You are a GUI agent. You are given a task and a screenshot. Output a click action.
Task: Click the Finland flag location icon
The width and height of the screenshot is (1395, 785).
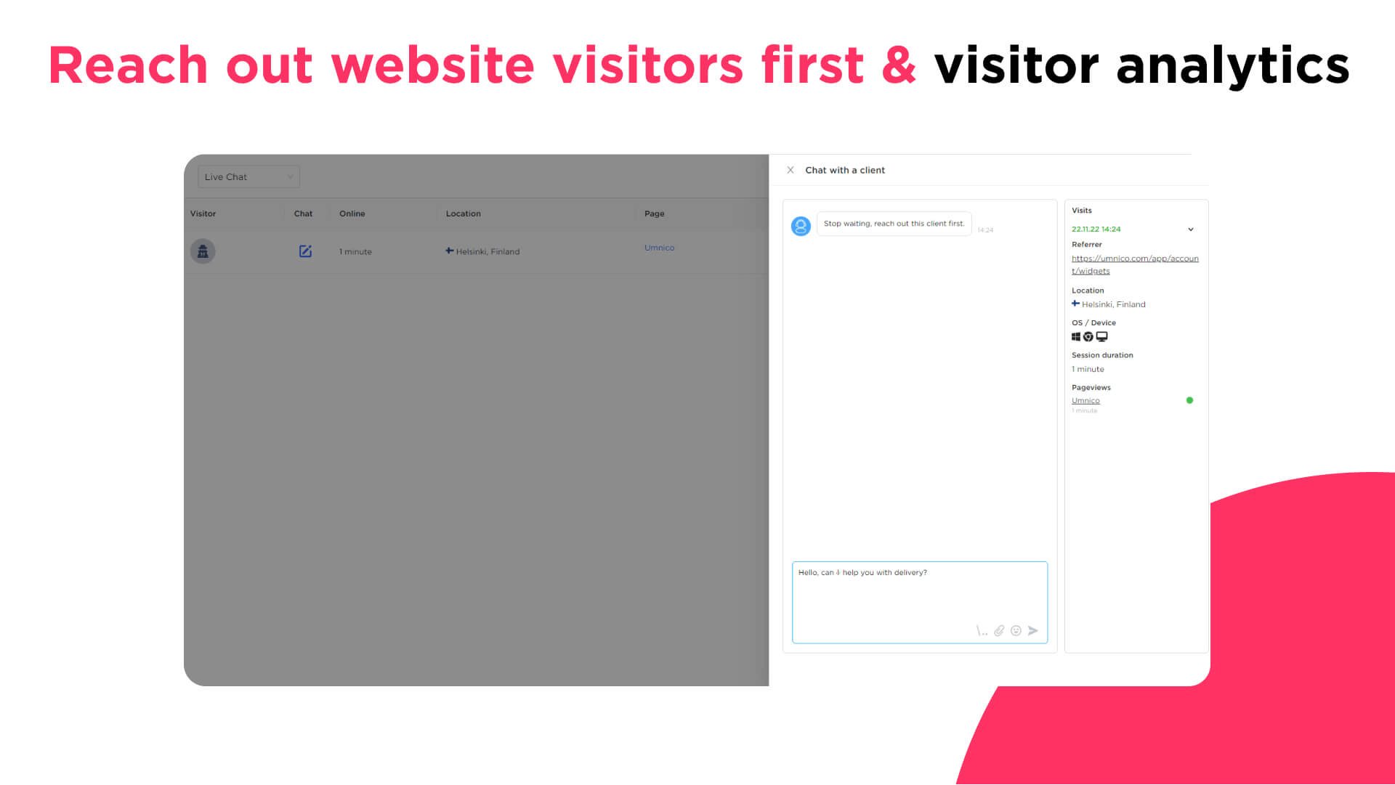point(448,251)
